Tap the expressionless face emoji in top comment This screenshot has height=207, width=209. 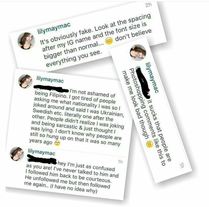point(109,41)
